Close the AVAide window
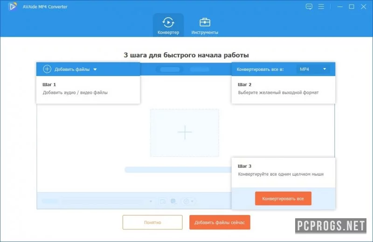This screenshot has width=373, height=242. [364, 7]
